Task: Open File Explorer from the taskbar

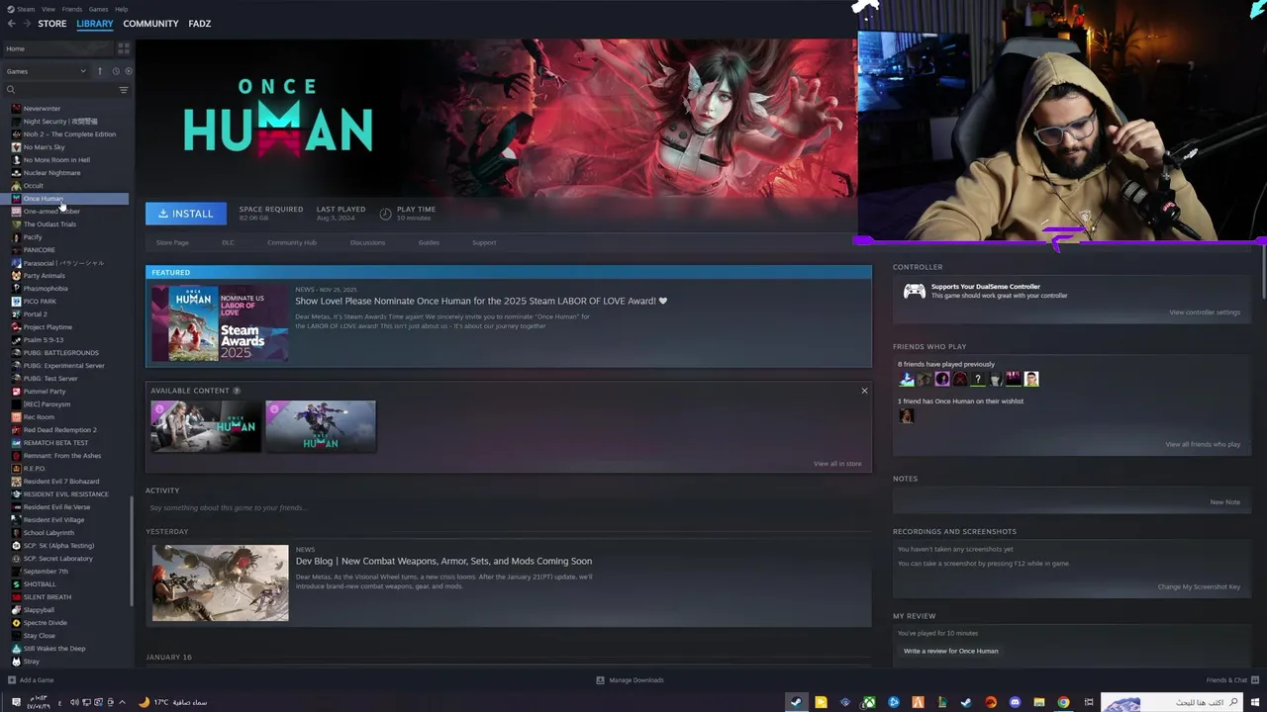Action: click(x=1039, y=703)
